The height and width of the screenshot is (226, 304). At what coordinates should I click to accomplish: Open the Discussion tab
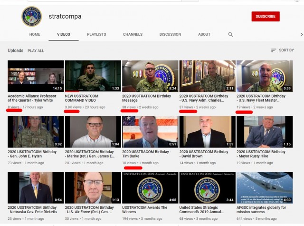[170, 34]
